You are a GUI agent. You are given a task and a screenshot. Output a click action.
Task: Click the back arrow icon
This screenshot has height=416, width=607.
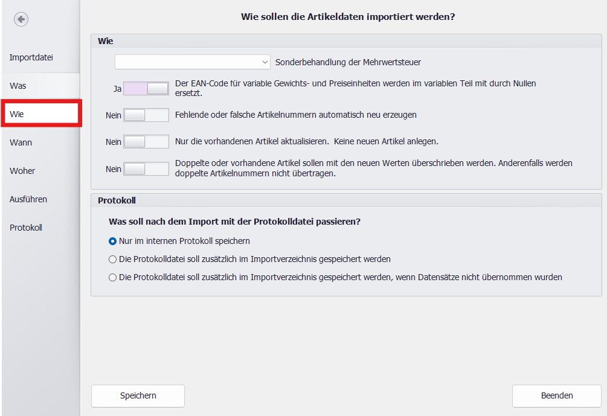coord(21,20)
